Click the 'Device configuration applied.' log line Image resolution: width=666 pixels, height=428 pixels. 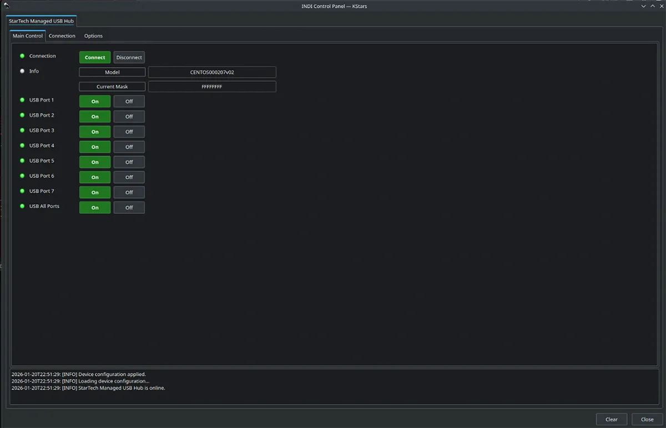[x=78, y=374]
